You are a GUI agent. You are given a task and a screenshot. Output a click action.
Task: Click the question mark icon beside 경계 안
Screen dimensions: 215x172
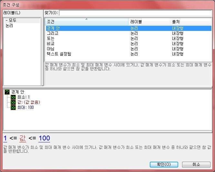click(7, 92)
